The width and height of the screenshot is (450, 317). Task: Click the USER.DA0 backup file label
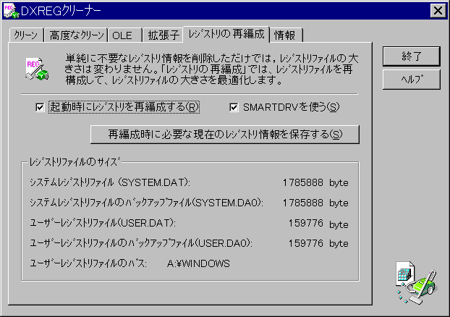click(145, 244)
